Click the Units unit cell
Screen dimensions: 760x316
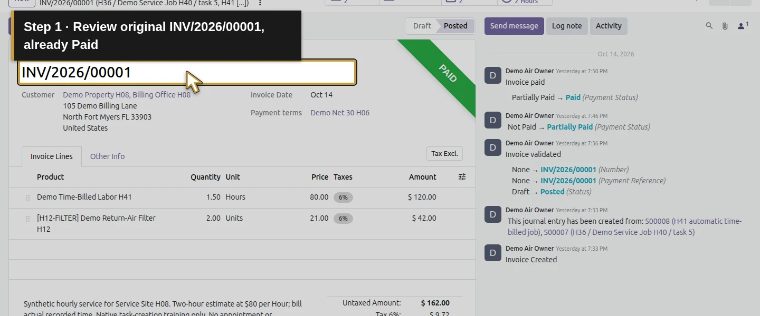pyautogui.click(x=234, y=218)
